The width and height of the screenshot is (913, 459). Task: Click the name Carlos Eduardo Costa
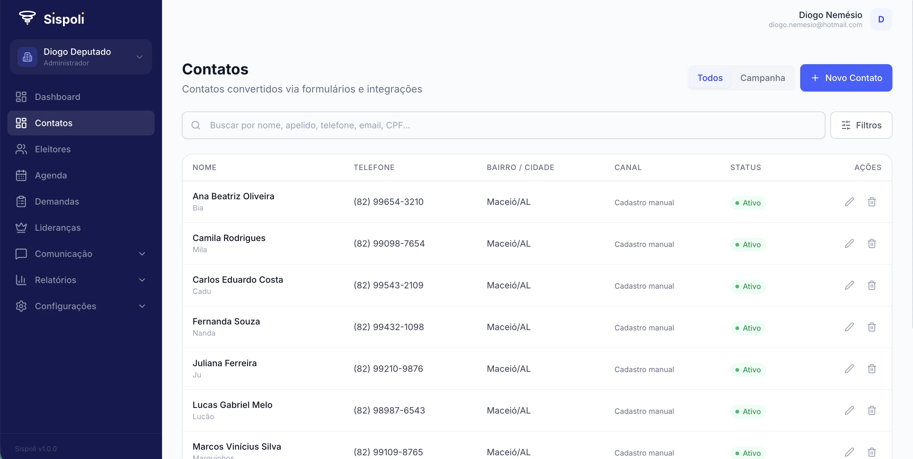[x=238, y=280]
